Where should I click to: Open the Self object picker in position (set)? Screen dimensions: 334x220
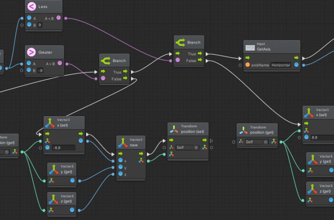coord(196,148)
